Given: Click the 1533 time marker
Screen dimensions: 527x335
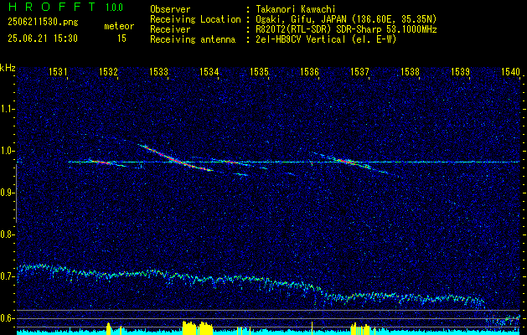Looking at the screenshot, I should 158,71.
